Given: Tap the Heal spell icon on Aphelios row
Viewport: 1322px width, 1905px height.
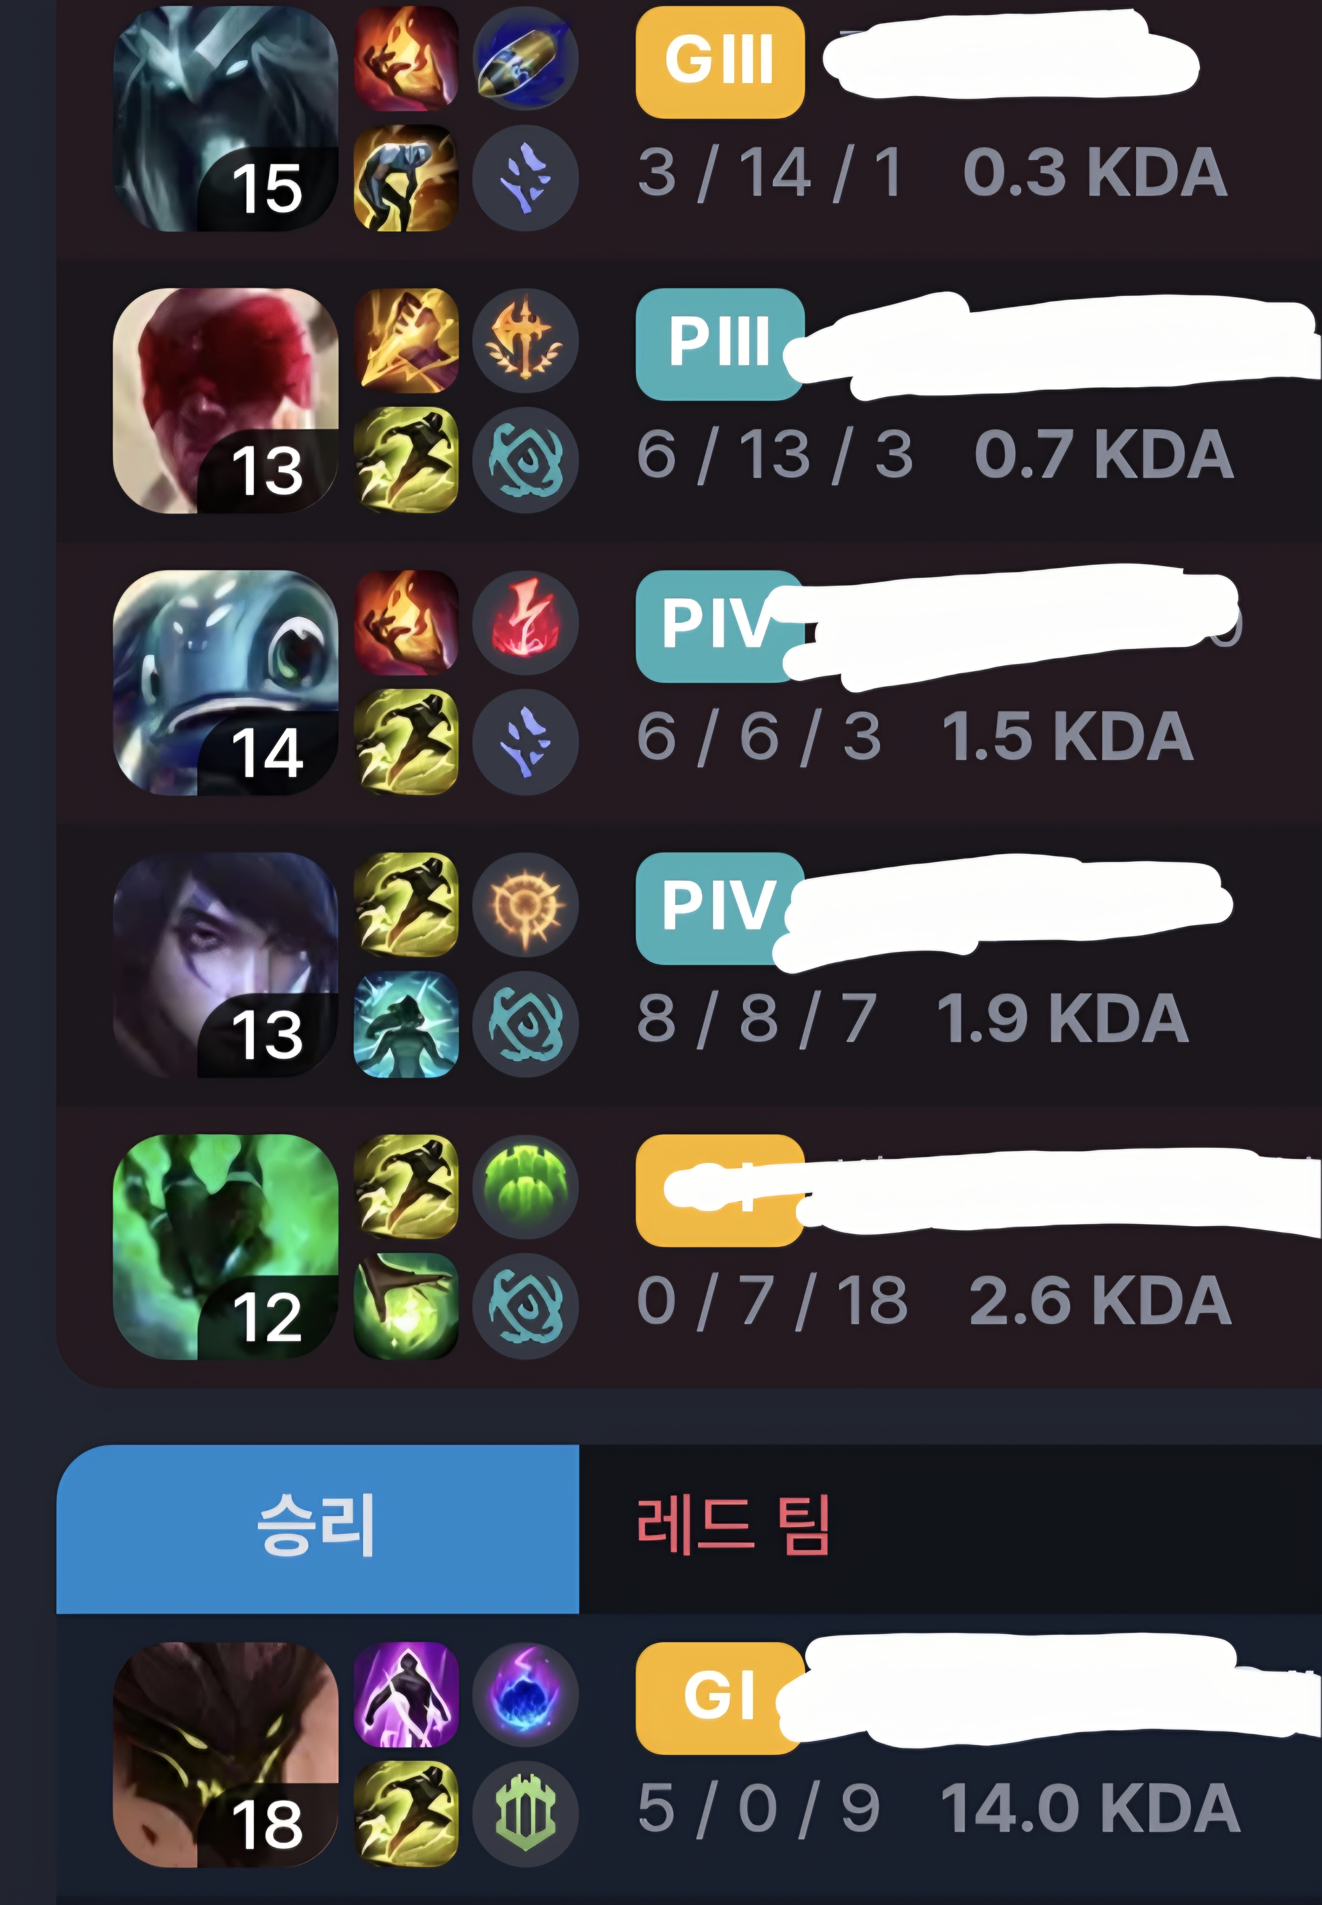Looking at the screenshot, I should [406, 1024].
